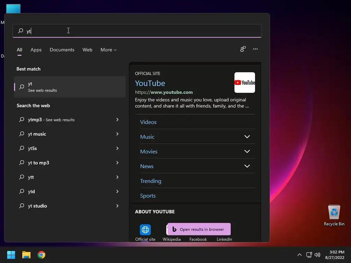Show hidden system tray icons

[300, 255]
